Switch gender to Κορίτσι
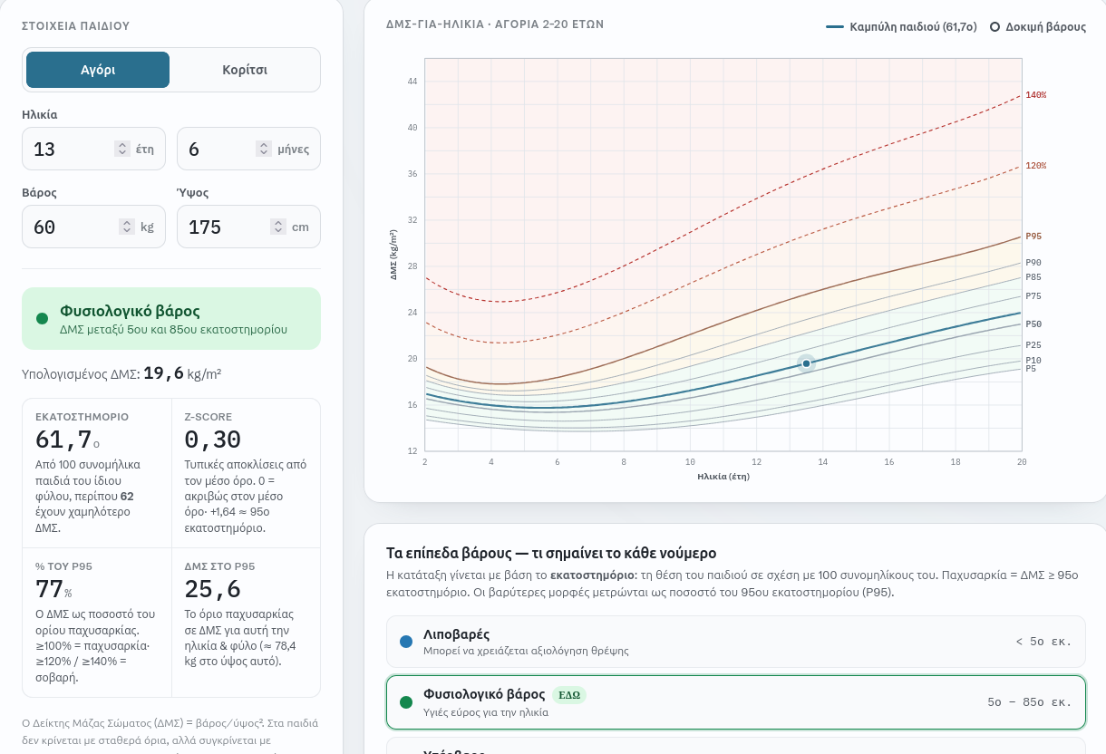 [x=245, y=70]
